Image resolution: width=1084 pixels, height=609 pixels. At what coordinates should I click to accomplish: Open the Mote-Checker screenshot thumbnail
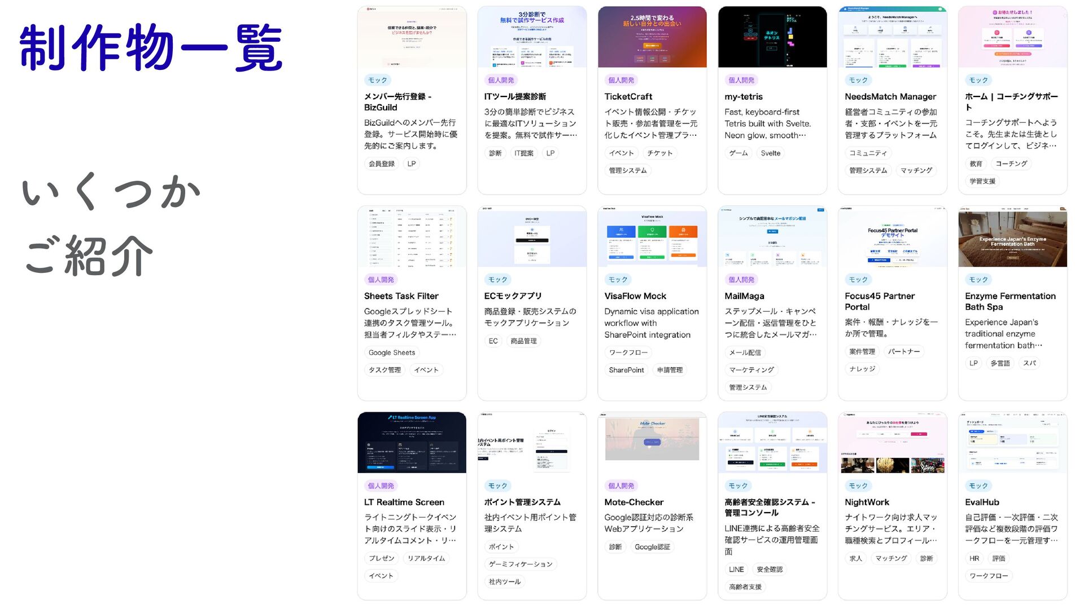[652, 443]
